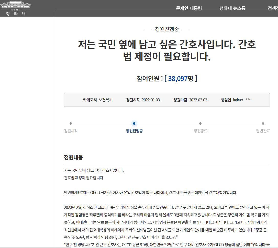This screenshot has height=248, width=278.
Task: Click the 청원종료 step label
Action: click(200, 131)
